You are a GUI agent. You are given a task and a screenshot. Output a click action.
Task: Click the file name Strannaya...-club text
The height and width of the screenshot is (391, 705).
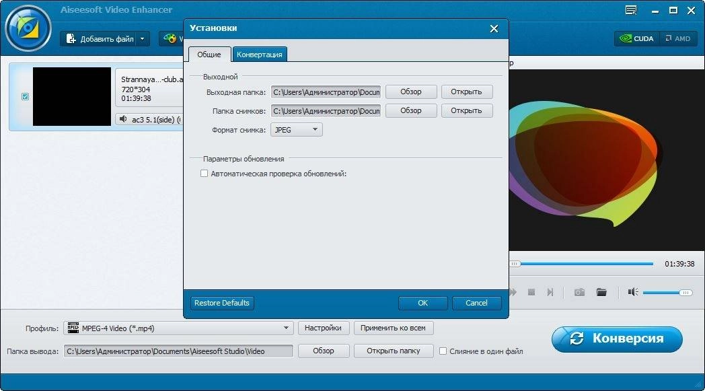(x=152, y=79)
